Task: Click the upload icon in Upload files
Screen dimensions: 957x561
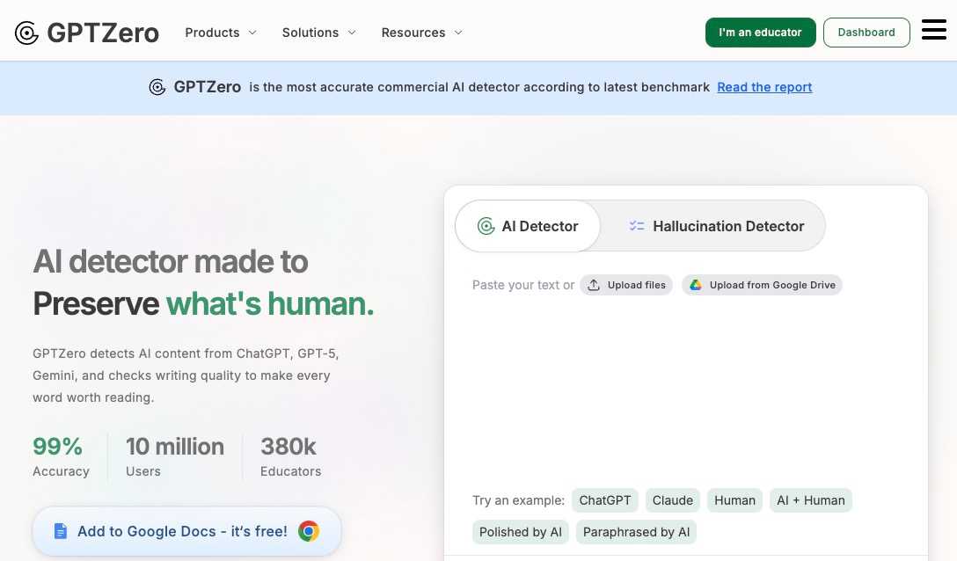Action: [594, 285]
